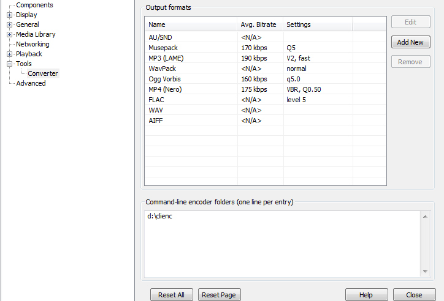Viewport: 444px width, 301px height.
Task: Expand the Display tree node
Action: pos(9,15)
